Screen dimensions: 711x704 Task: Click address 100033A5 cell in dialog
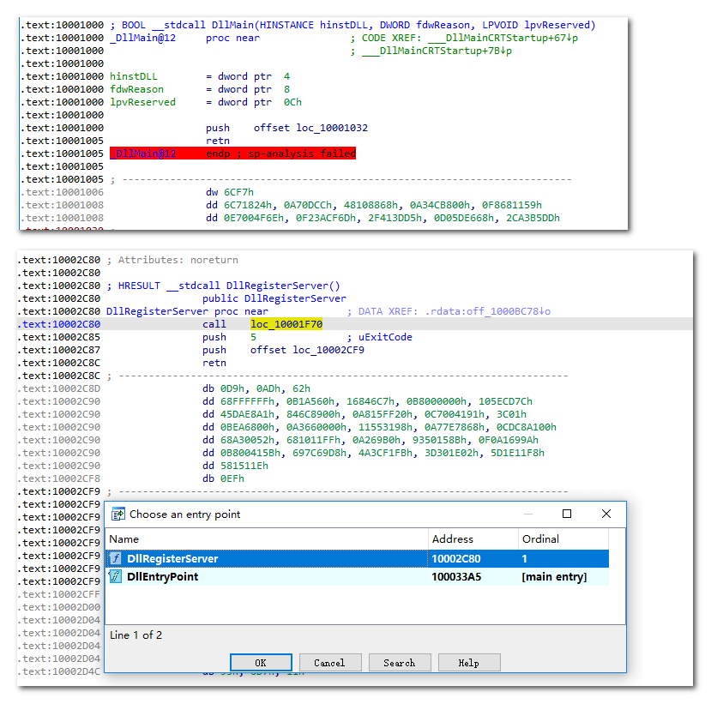pos(456,576)
